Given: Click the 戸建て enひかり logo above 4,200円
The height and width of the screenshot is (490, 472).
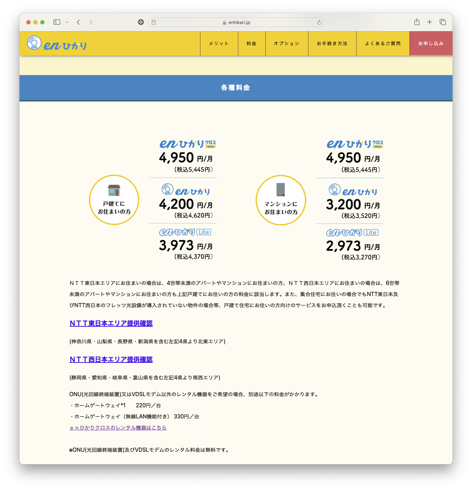Looking at the screenshot, I should pos(186,190).
